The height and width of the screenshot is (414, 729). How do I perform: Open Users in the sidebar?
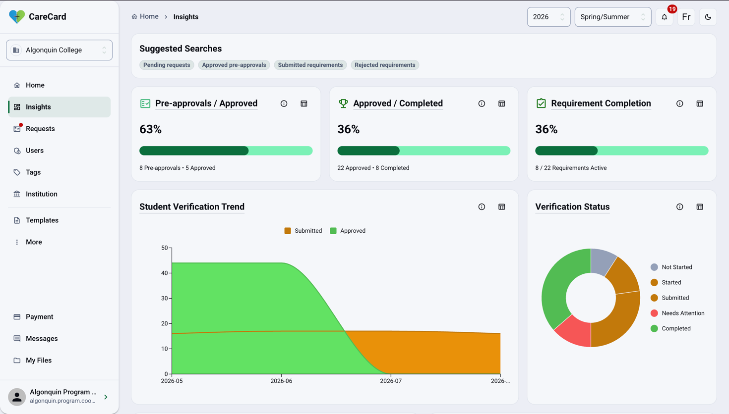(60, 151)
